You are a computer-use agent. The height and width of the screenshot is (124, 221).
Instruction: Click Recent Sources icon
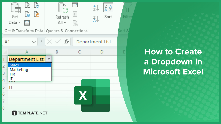[x=37, y=5]
